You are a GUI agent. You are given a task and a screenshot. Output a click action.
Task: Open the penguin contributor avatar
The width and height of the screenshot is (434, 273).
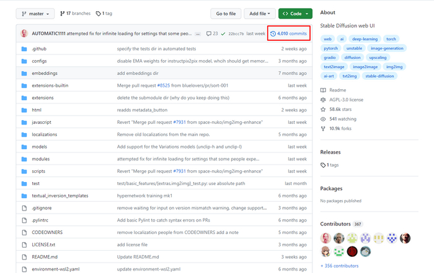point(365,251)
